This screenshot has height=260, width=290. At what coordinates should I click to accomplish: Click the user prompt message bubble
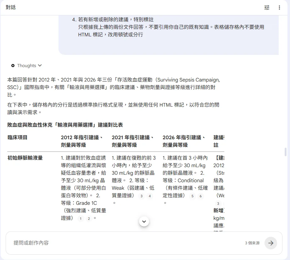click(169, 35)
